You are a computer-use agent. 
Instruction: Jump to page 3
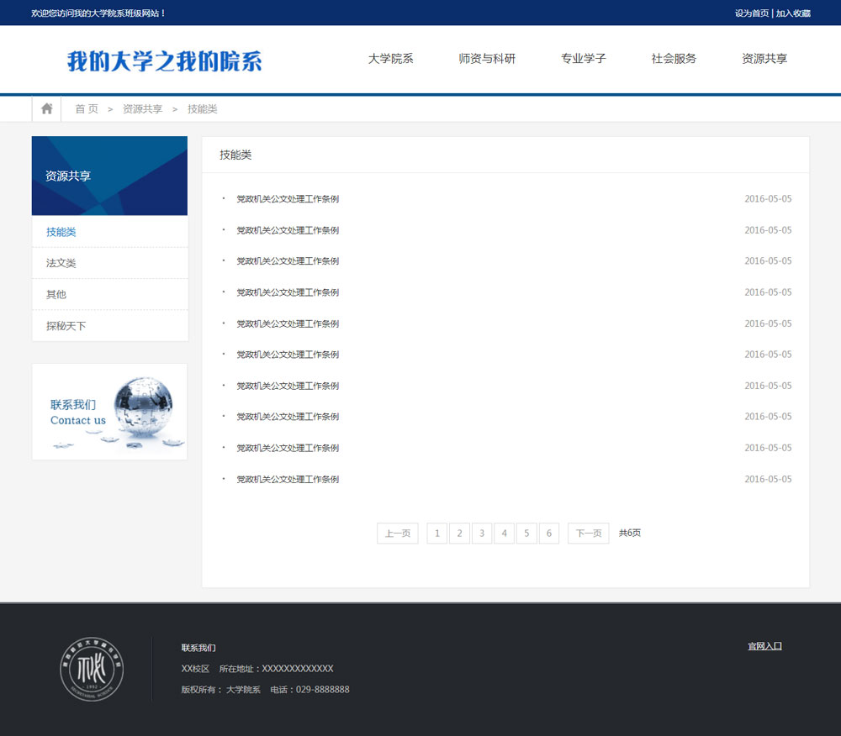click(482, 533)
